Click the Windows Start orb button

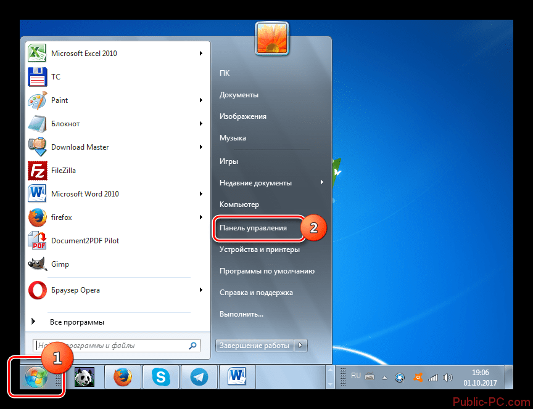35,377
